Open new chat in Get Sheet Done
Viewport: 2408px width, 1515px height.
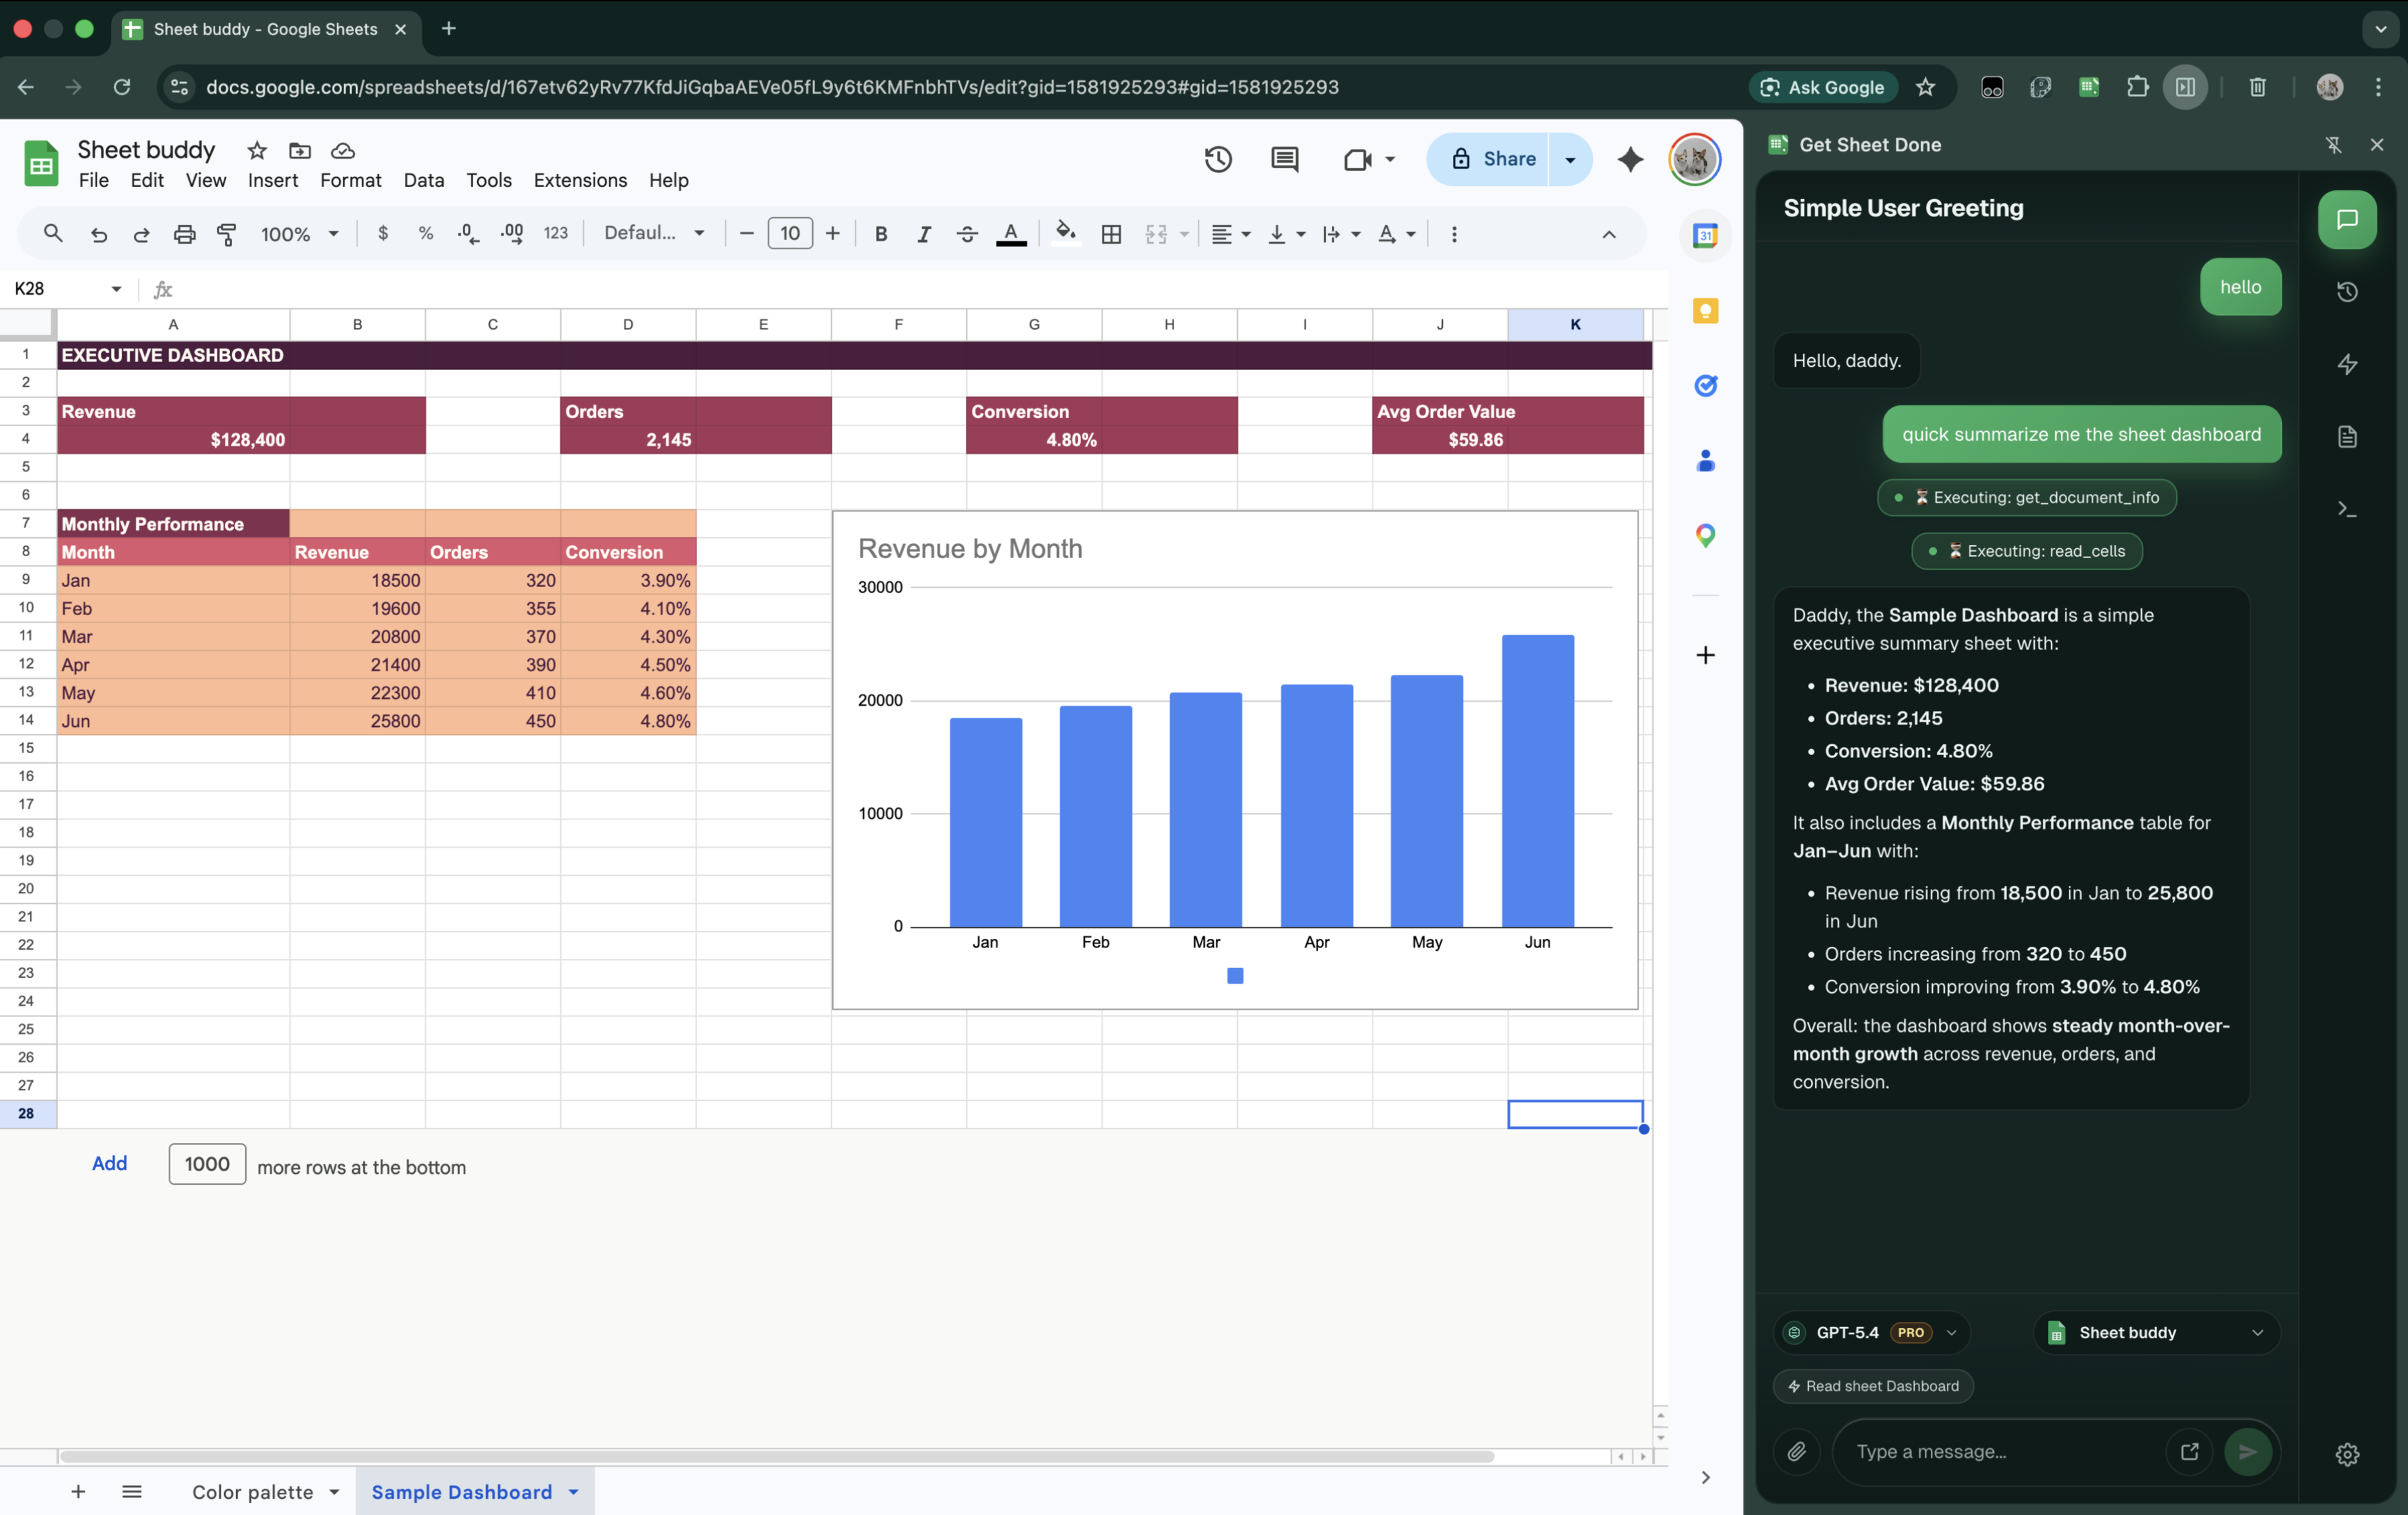click(2347, 219)
